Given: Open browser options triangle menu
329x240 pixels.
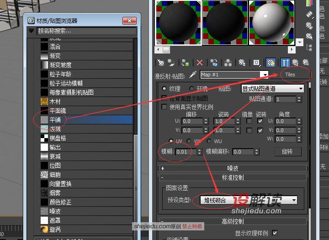Looking at the screenshot, I should [x=31, y=31].
